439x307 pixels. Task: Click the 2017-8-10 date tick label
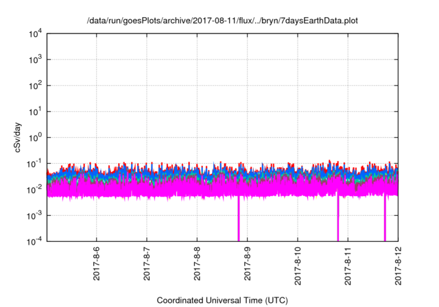pyautogui.click(x=298, y=266)
